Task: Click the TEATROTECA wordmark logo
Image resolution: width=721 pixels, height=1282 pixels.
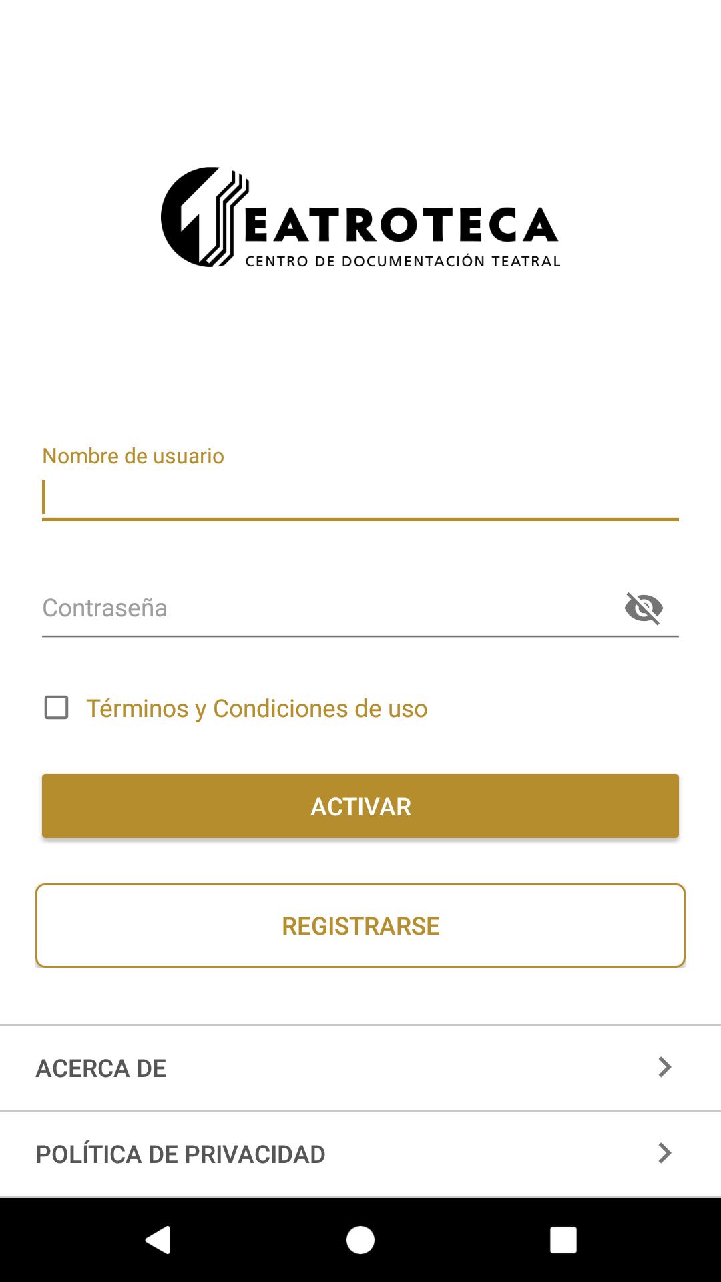Action: pos(360,217)
